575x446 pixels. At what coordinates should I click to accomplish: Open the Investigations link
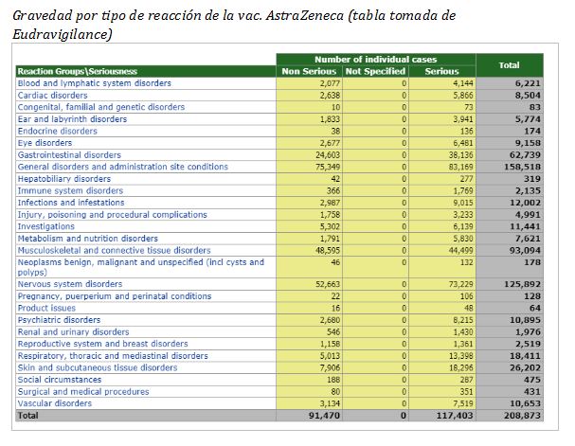pyautogui.click(x=45, y=226)
